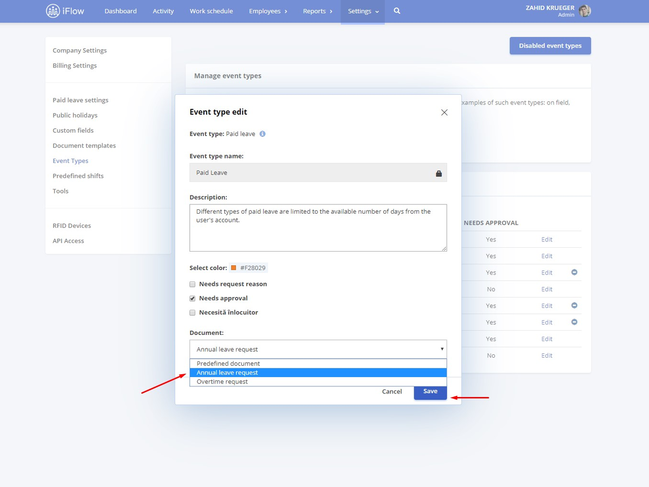The height and width of the screenshot is (487, 649).
Task: Click the Disabled event types button
Action: (550, 46)
